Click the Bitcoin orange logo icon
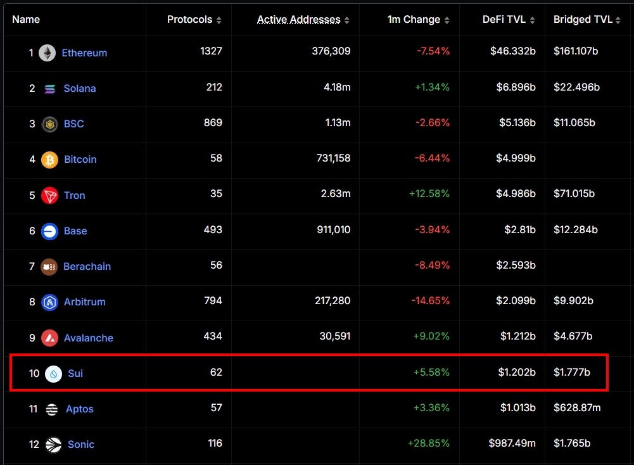 coord(50,160)
